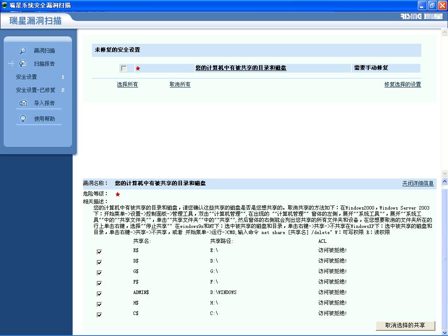
Task: Uncheck the G$ share checkbox
Action: 99,273
